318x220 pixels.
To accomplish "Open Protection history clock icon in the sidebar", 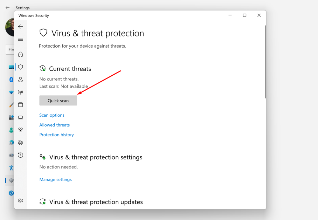I will (21, 155).
